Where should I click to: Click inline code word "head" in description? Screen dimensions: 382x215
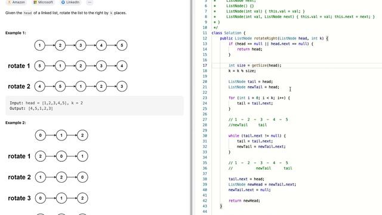click(27, 13)
